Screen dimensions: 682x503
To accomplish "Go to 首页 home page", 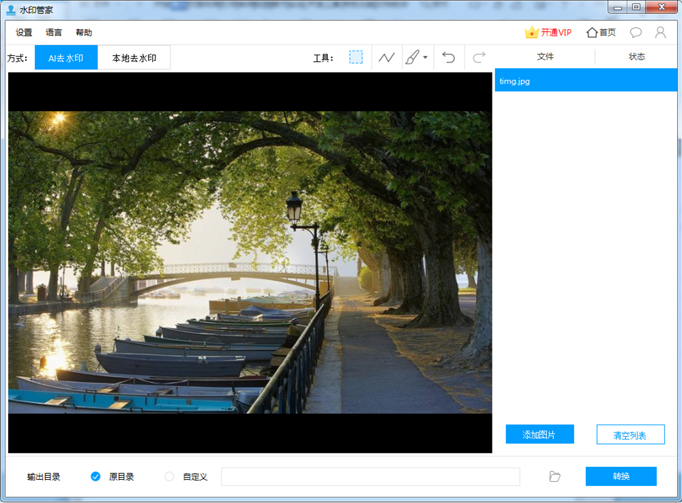I will coord(601,32).
